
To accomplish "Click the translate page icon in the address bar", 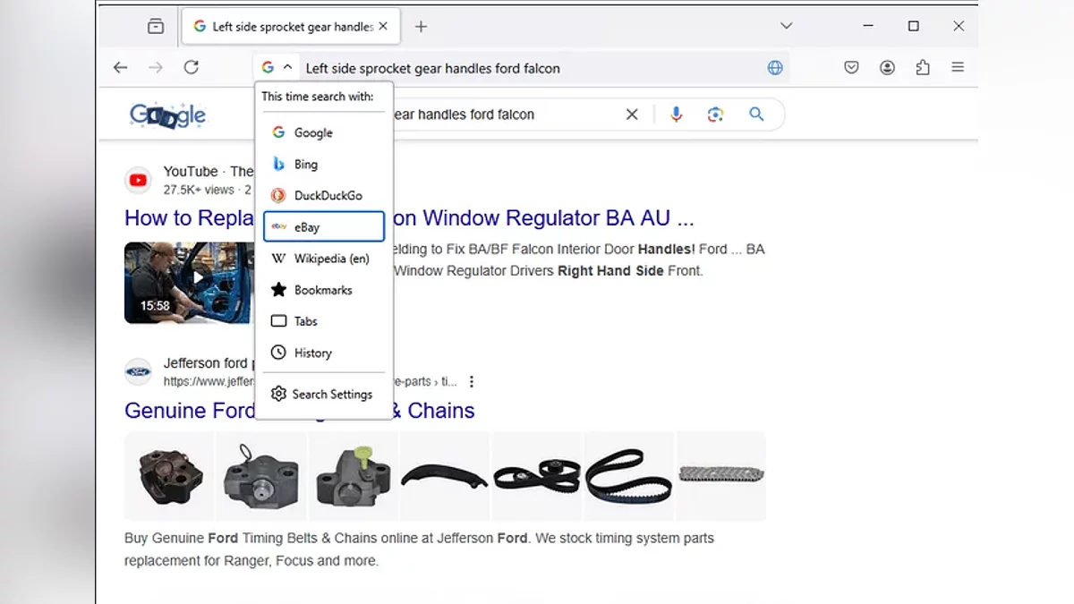I will point(775,68).
